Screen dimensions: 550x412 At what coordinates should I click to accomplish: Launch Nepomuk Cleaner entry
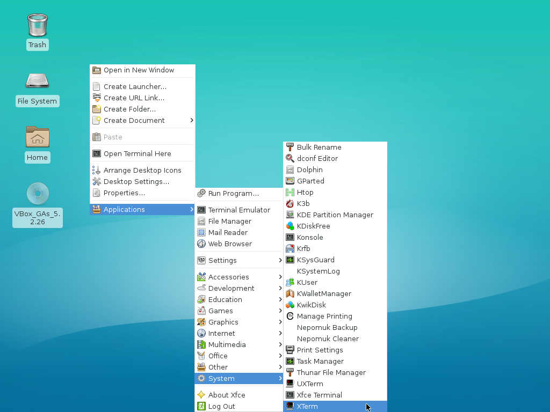(335, 339)
